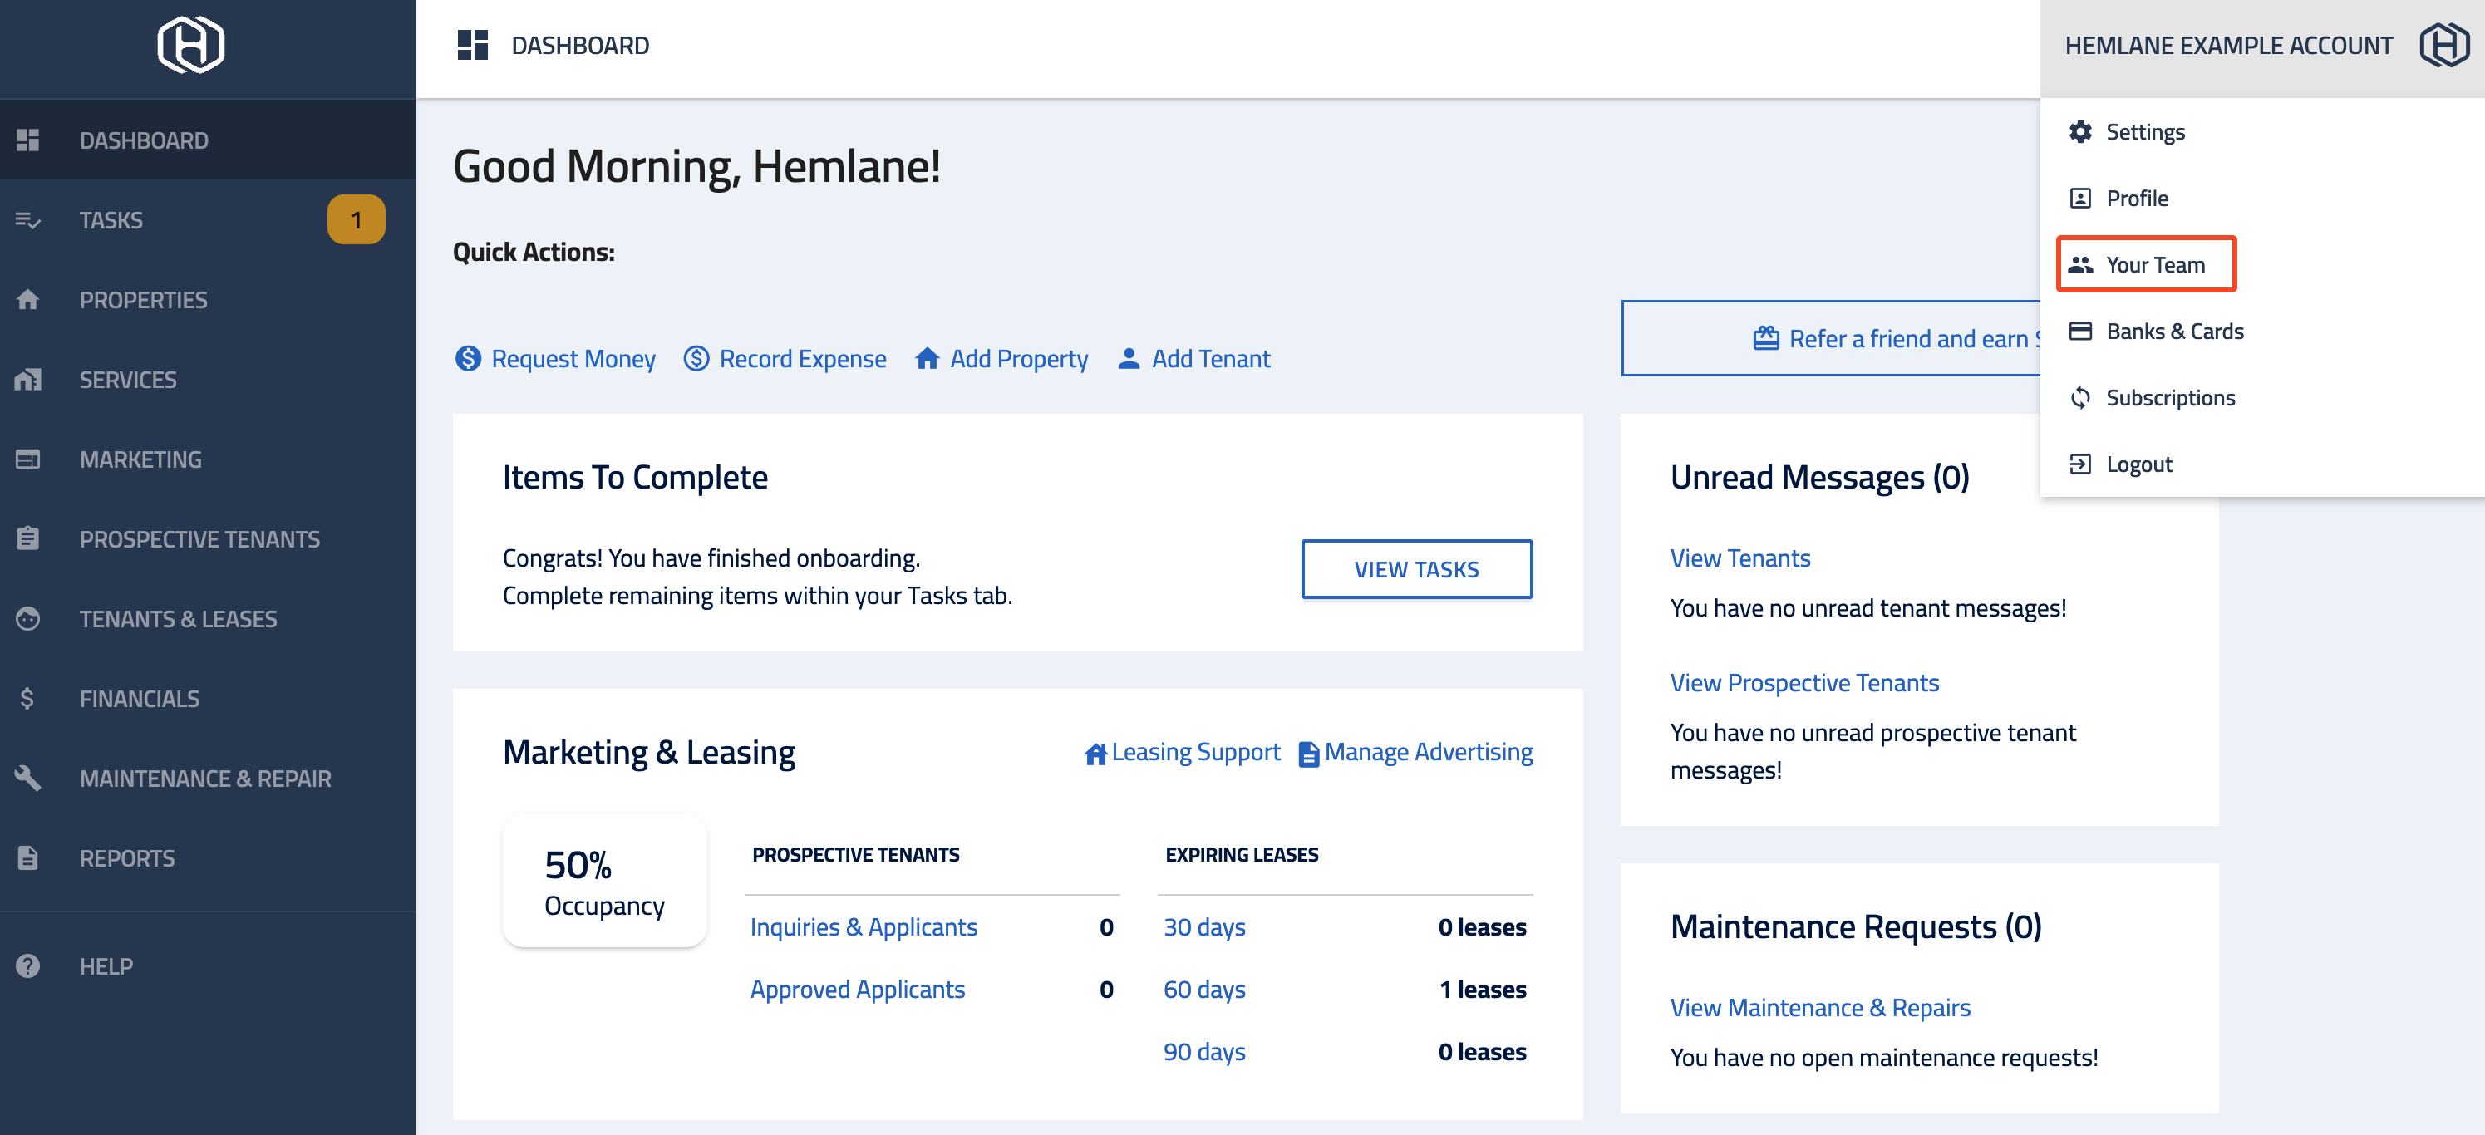Click the Add Property house icon
Image resolution: width=2485 pixels, height=1135 pixels.
[x=927, y=359]
